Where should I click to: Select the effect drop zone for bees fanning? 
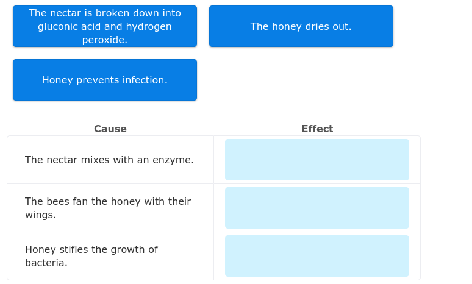(316, 208)
